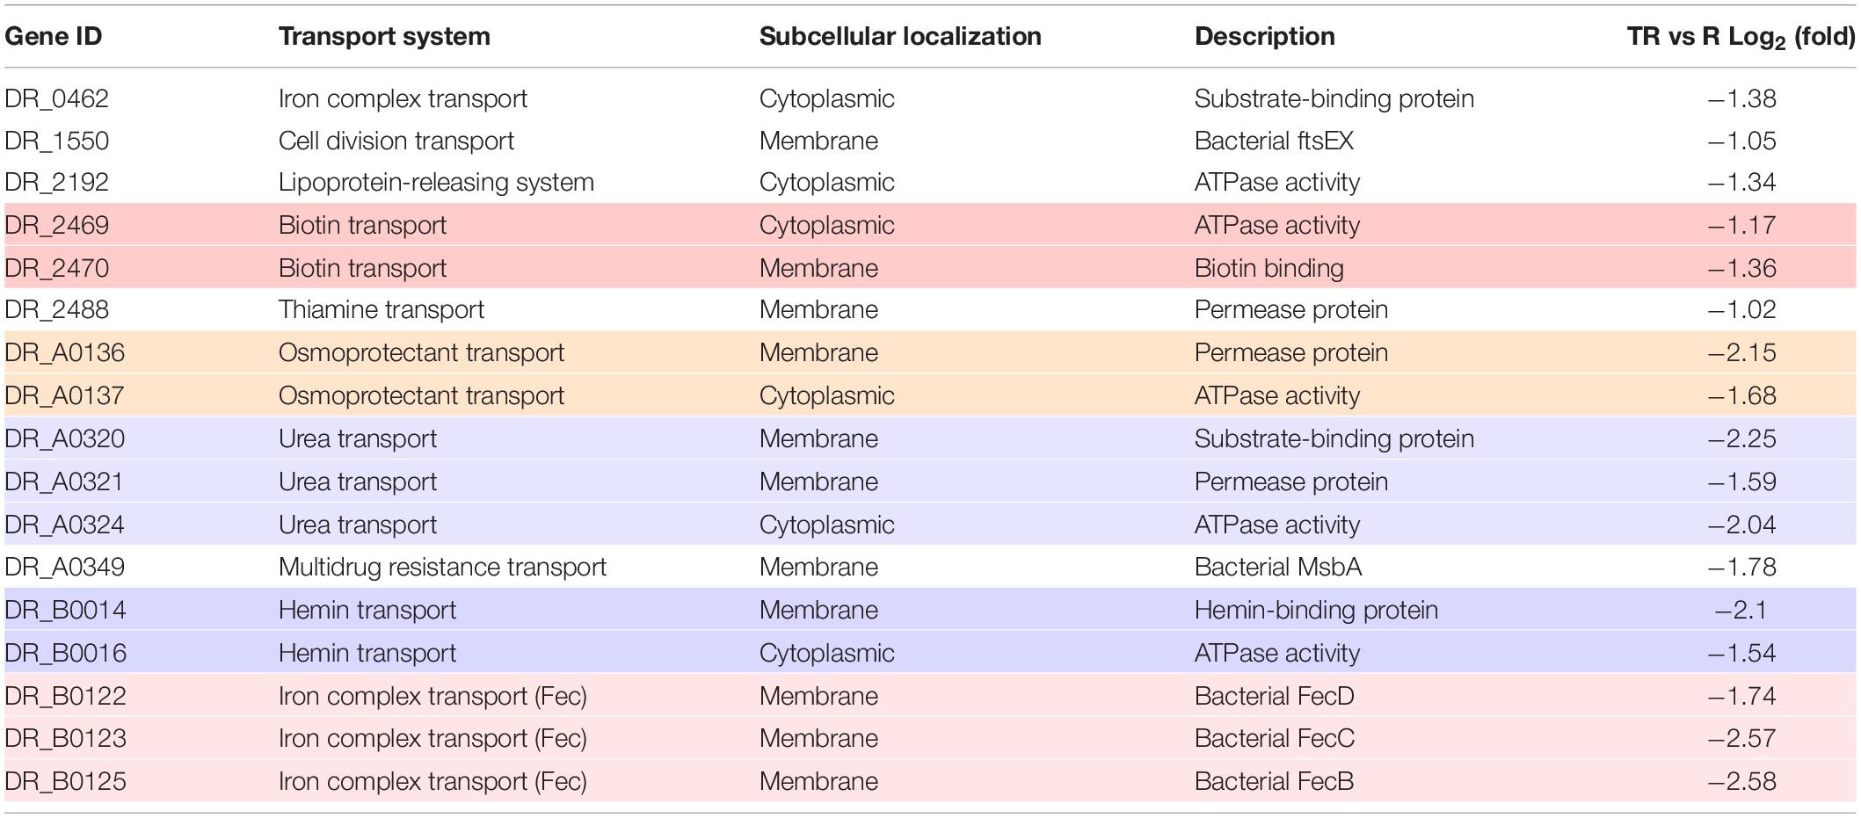Click the Thiamine transport cell

(382, 309)
